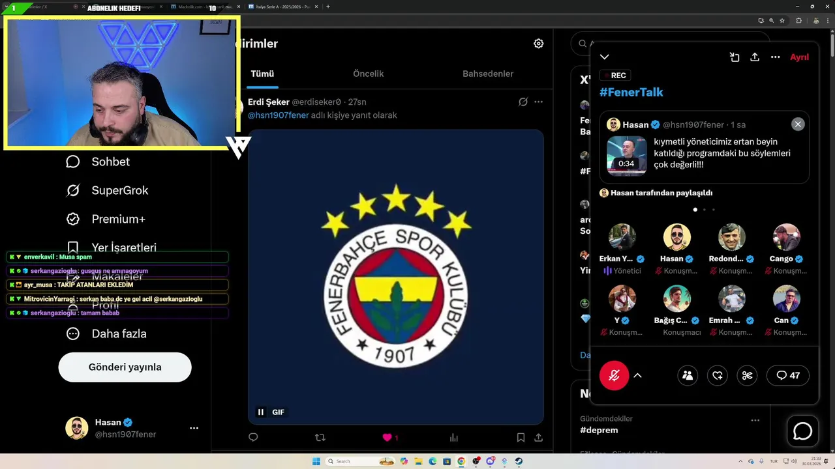Open account menu dots beside Hasan profile
The image size is (835, 469).
coord(194,428)
